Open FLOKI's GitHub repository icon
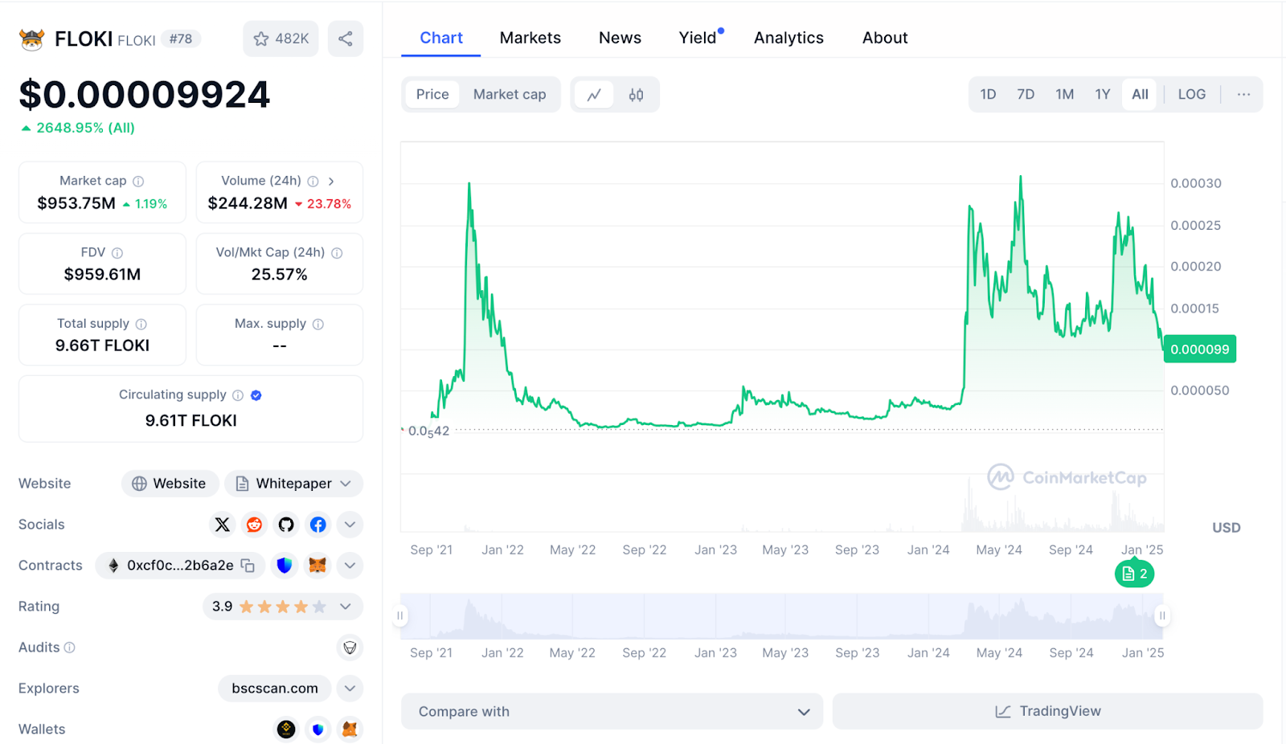The image size is (1286, 744). [286, 525]
